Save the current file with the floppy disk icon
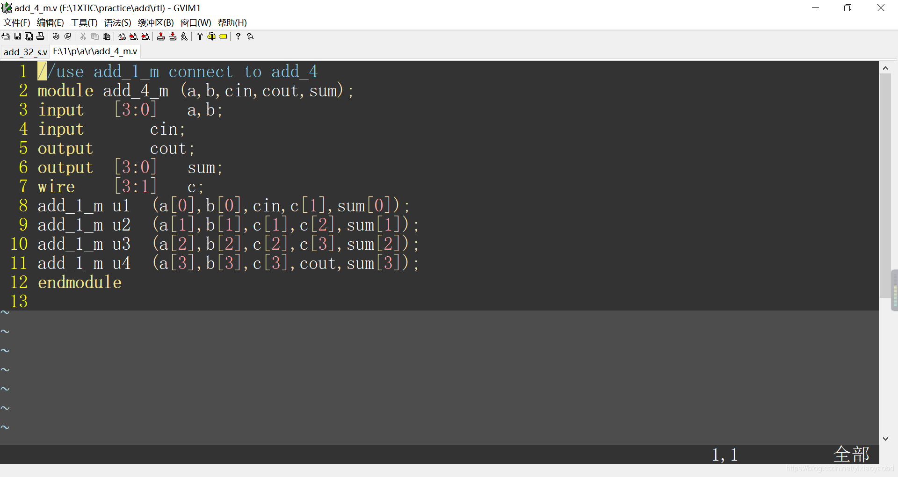The width and height of the screenshot is (898, 477). [17, 36]
